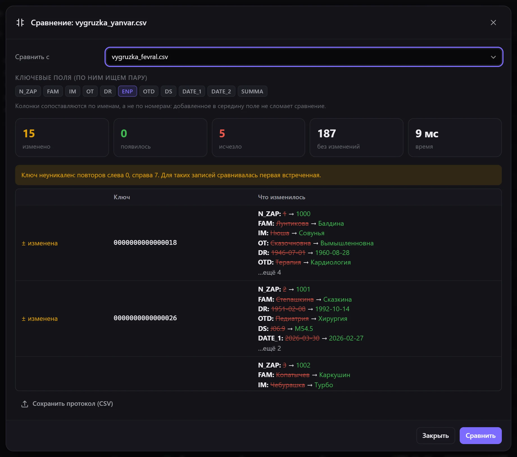Disable the ENP key field chip

click(x=127, y=91)
